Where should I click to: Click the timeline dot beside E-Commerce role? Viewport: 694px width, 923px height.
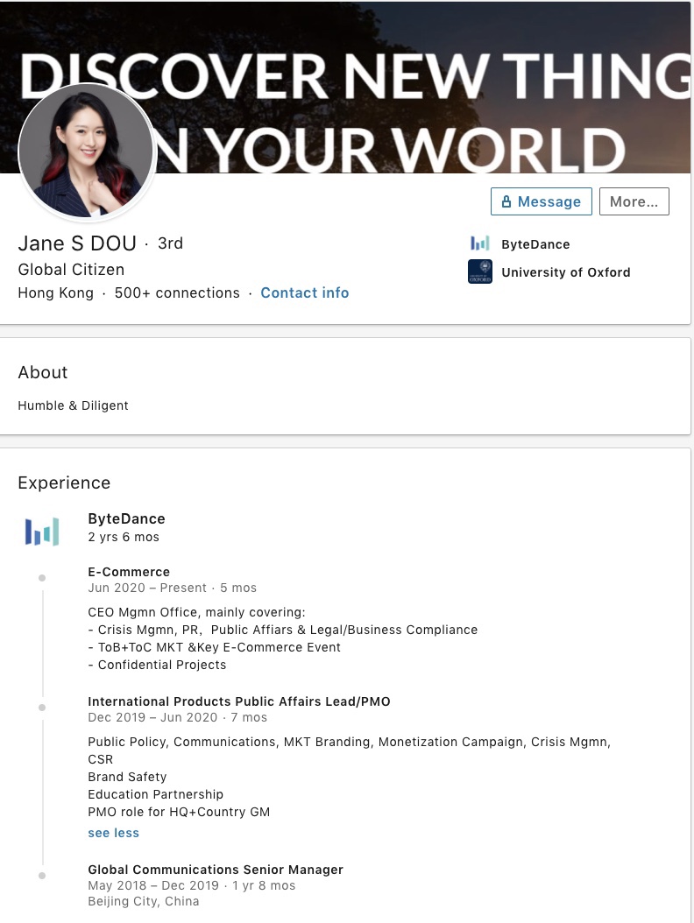(42, 578)
